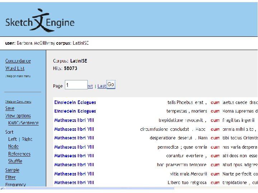Sort by Node

click(x=13, y=147)
